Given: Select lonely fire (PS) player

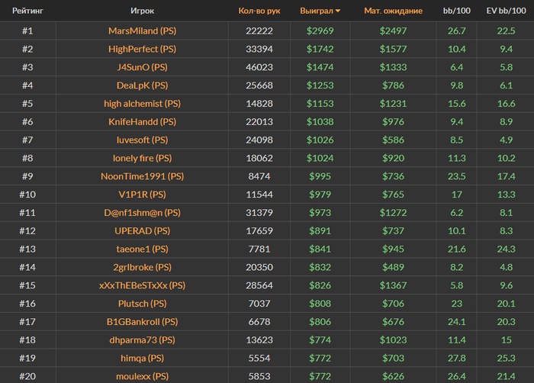Looking at the screenshot, I should 142,159.
